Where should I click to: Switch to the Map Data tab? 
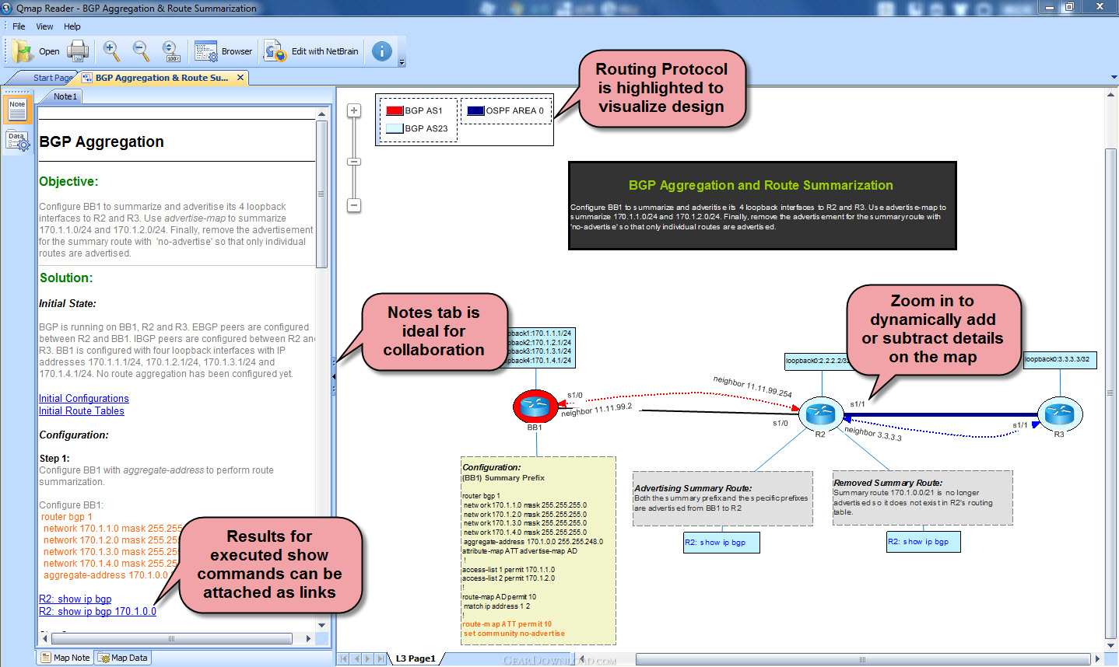(x=123, y=658)
